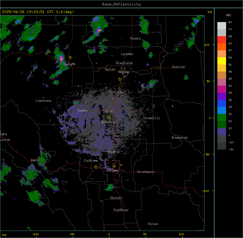The height and width of the screenshot is (238, 243).
Task: Click the dBZ legend heading
Action: [x=228, y=15]
